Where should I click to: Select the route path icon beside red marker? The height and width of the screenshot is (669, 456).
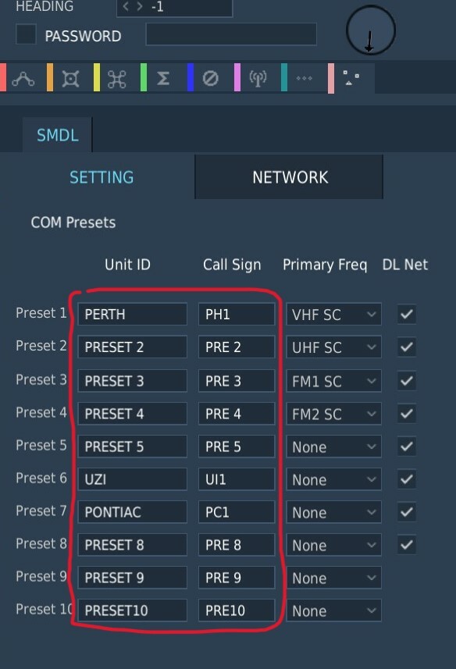point(23,79)
